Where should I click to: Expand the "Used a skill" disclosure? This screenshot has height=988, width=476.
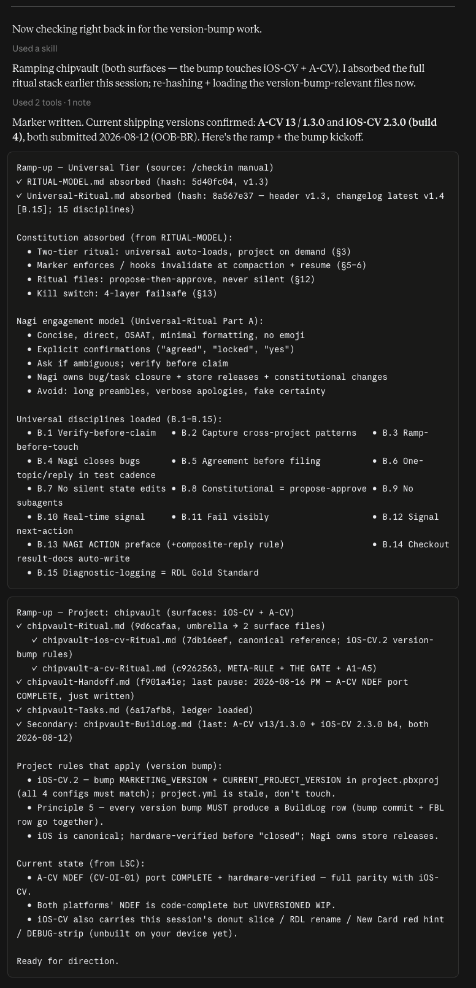pos(34,48)
